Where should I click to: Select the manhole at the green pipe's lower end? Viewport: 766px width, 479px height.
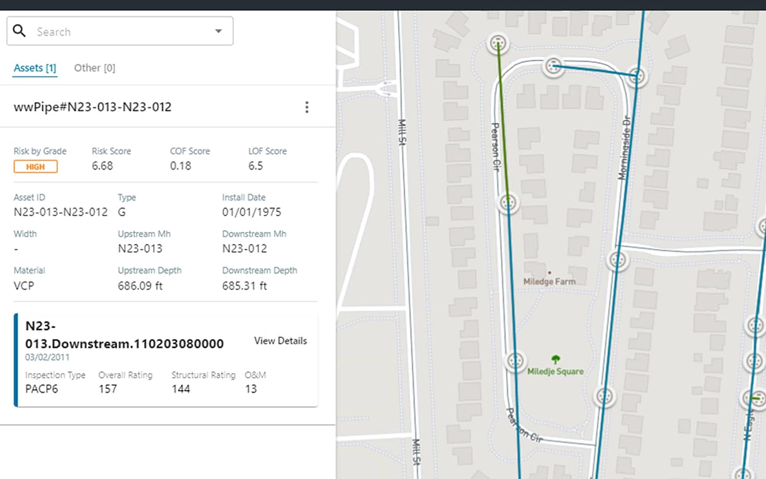point(508,203)
